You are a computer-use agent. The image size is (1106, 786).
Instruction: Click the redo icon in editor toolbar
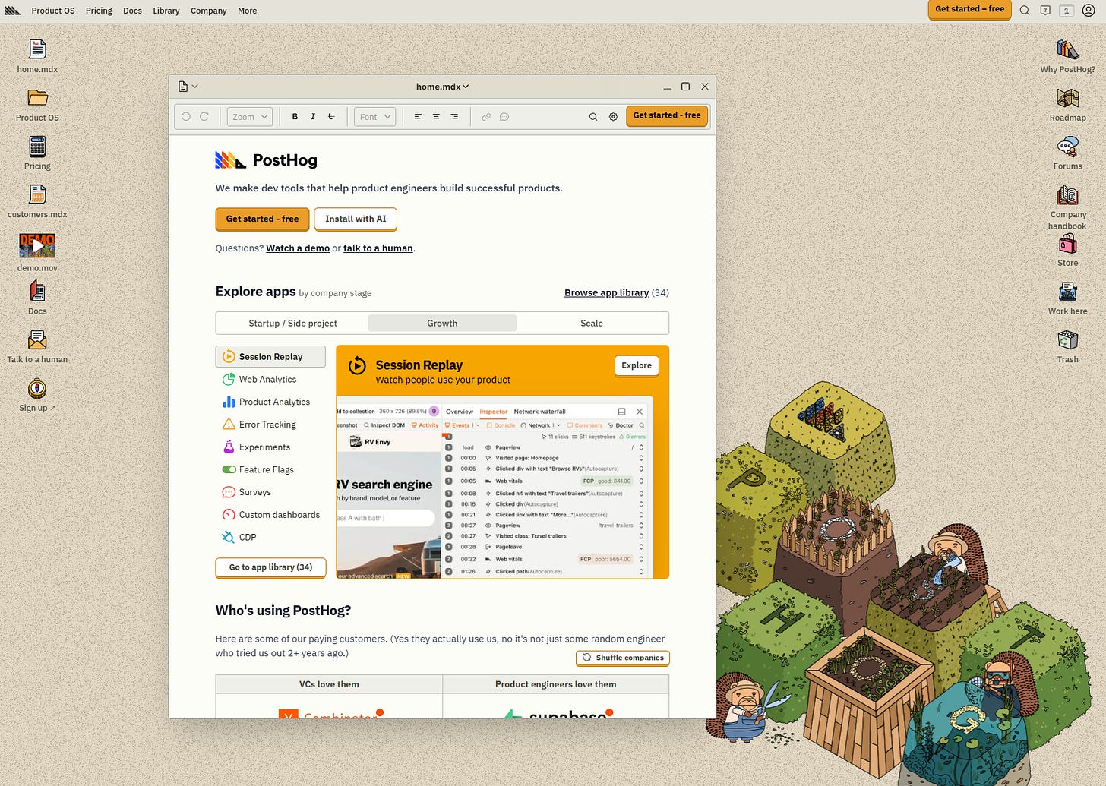204,116
